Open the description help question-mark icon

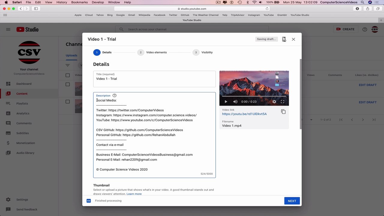point(114,95)
